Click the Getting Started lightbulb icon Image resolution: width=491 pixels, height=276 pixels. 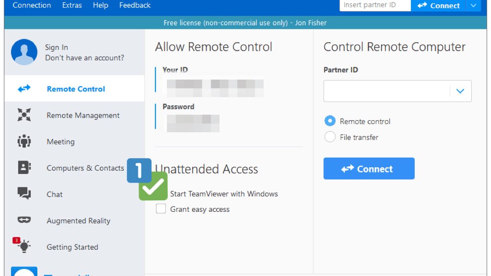[x=24, y=246]
